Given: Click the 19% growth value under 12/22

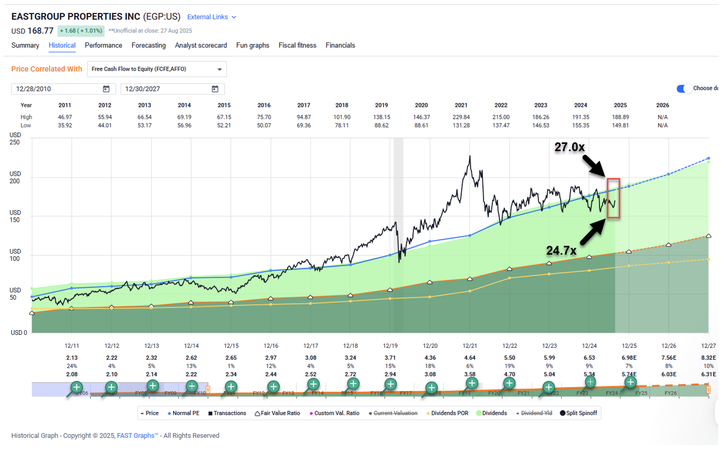Looking at the screenshot, I should (509, 366).
